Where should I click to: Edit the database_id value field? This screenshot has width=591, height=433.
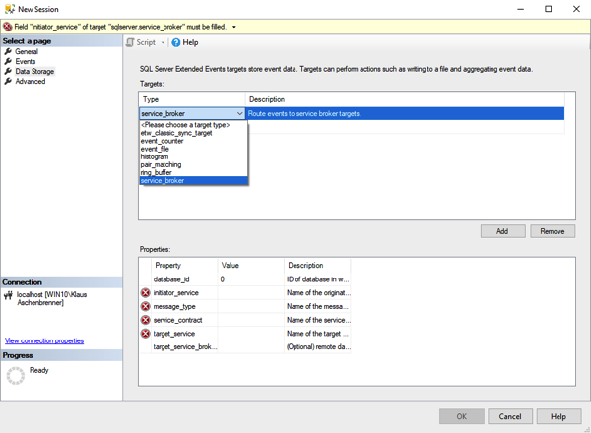[250, 279]
